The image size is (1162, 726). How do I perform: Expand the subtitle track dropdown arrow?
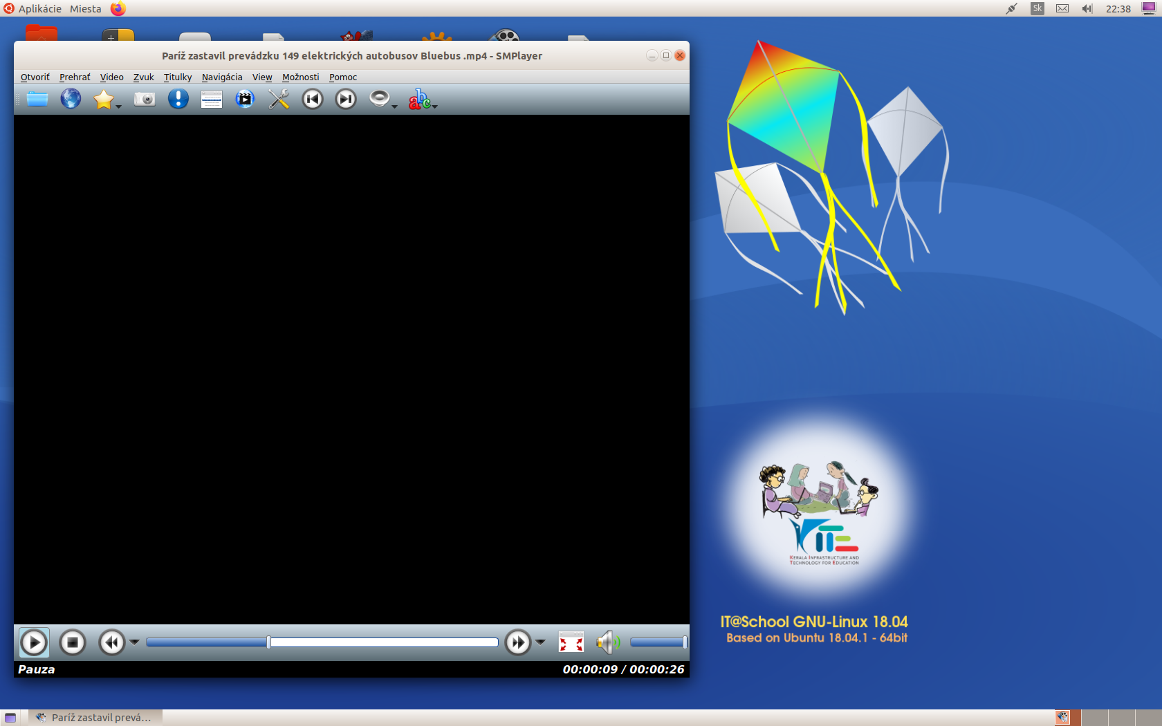click(435, 106)
